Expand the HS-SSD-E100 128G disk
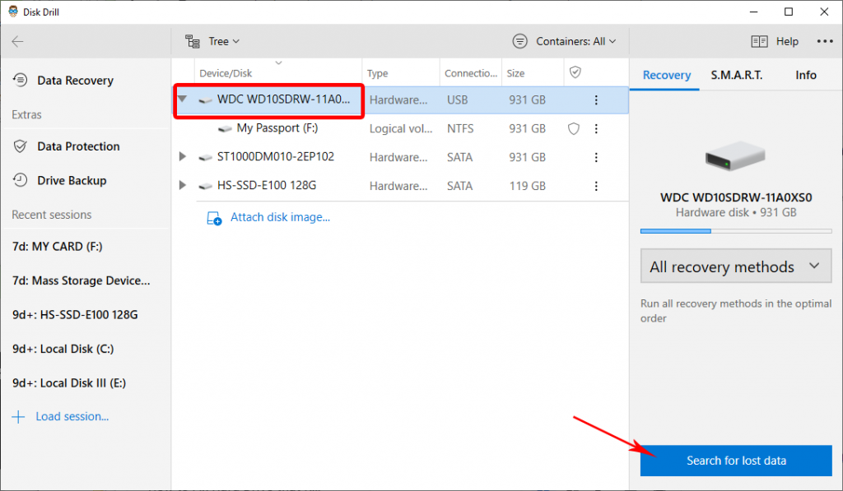This screenshot has height=491, width=843. coord(183,186)
